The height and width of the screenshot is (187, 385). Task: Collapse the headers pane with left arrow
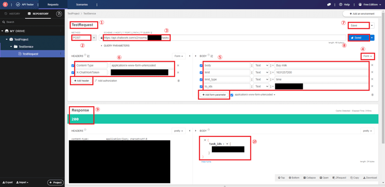(x=189, y=56)
